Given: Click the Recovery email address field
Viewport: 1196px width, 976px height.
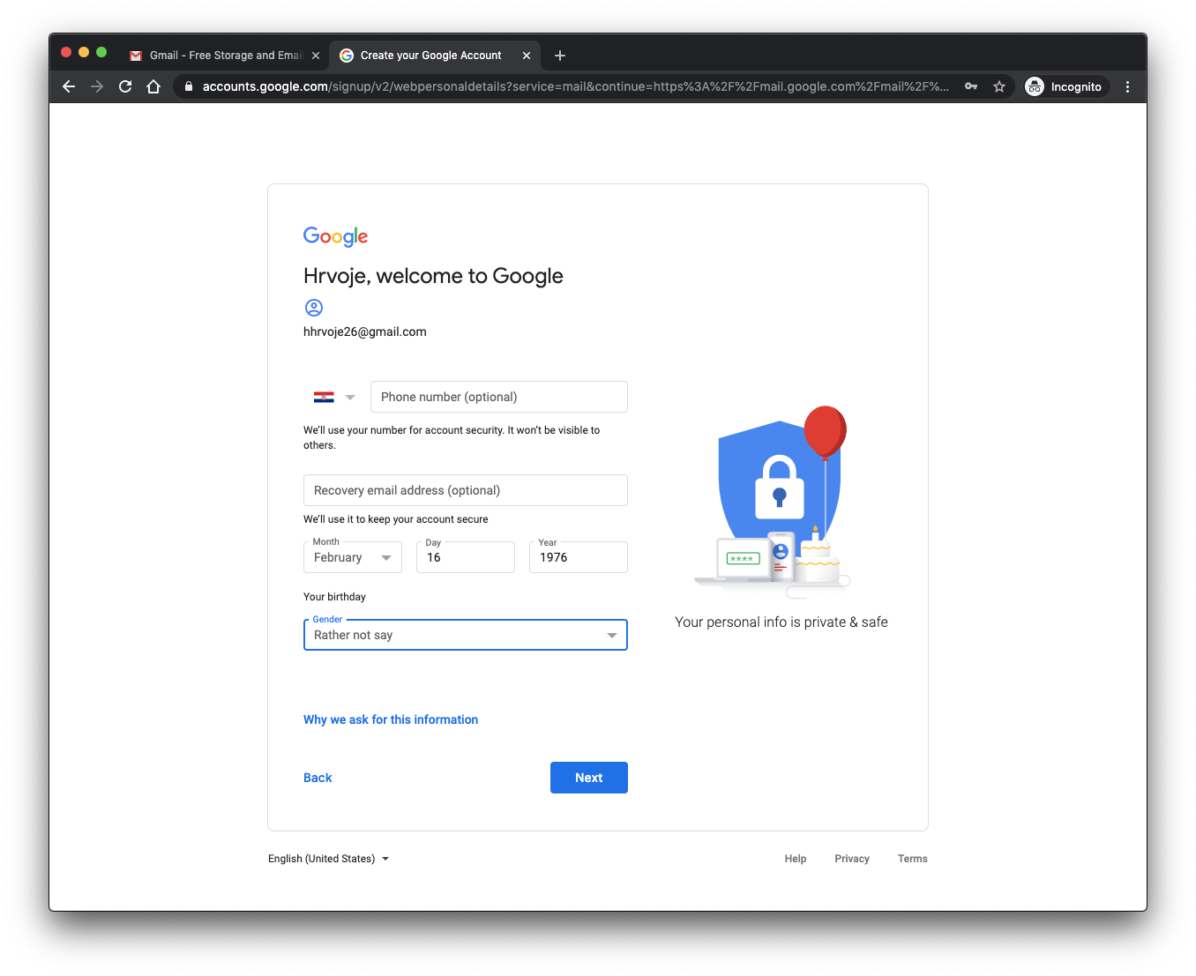Looking at the screenshot, I should point(465,490).
